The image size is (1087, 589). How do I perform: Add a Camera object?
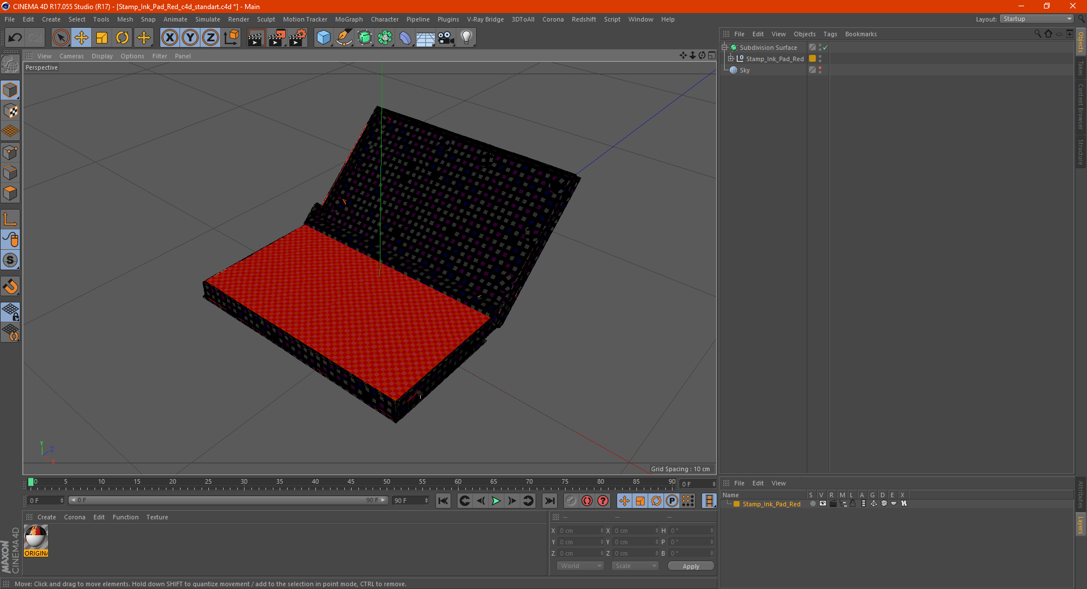446,38
